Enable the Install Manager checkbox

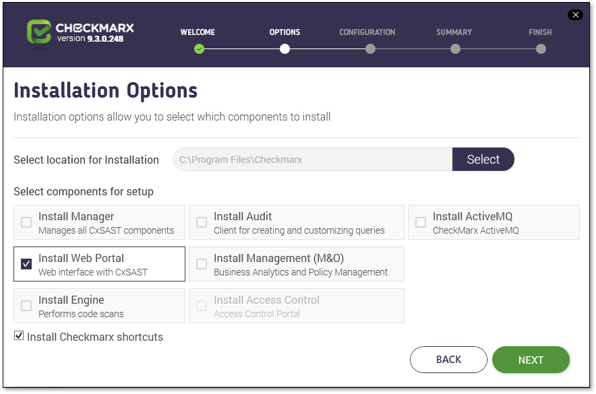click(x=26, y=222)
